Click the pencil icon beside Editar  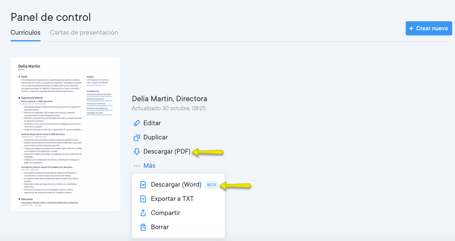coord(137,123)
